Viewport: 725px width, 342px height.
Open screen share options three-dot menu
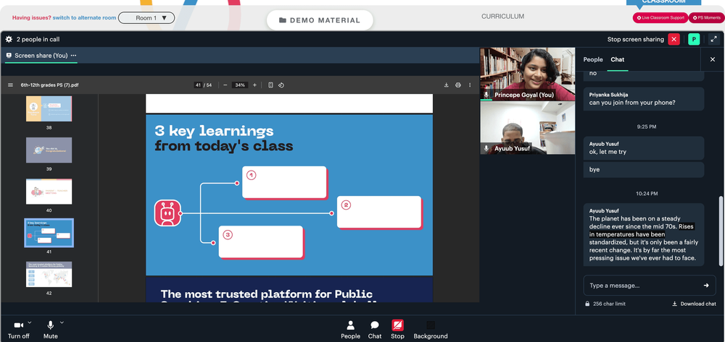[73, 55]
